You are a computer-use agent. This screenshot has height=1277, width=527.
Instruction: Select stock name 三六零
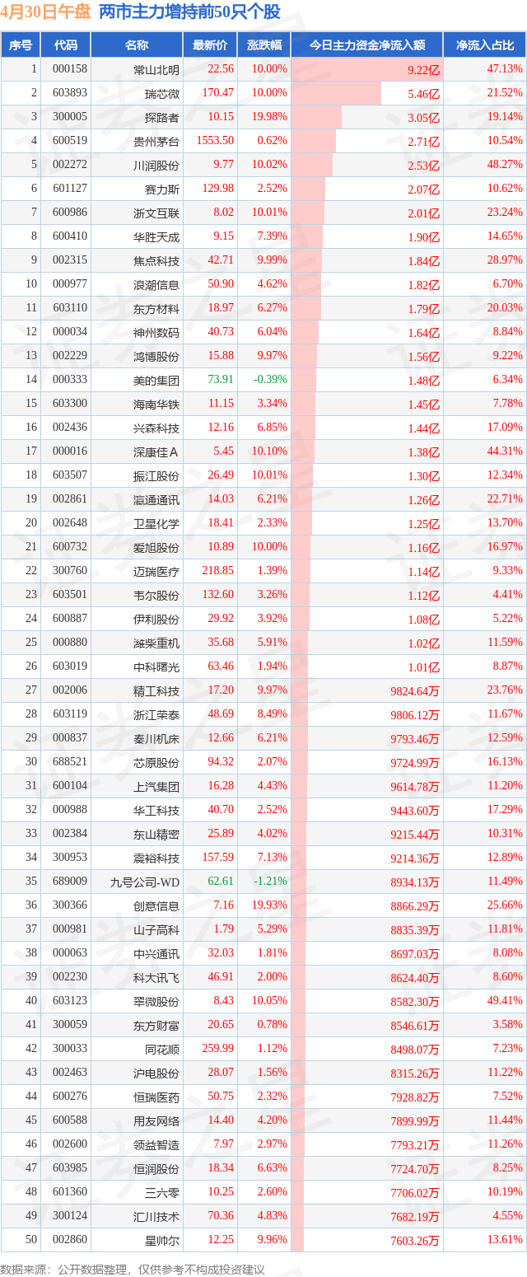point(161,1192)
